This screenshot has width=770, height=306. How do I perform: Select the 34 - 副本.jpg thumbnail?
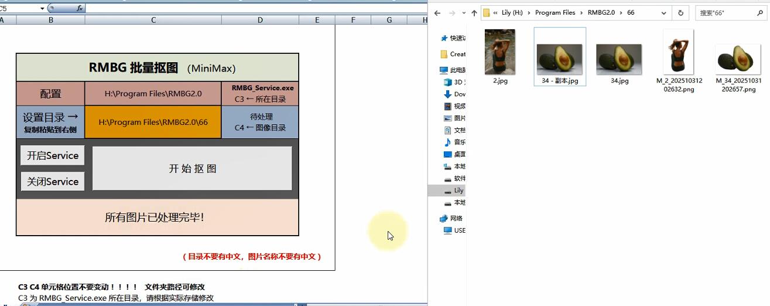[x=560, y=59]
